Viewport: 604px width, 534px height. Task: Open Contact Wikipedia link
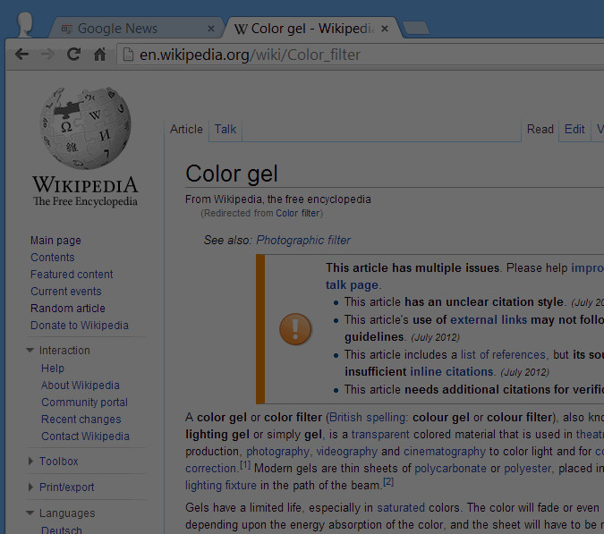tap(85, 436)
